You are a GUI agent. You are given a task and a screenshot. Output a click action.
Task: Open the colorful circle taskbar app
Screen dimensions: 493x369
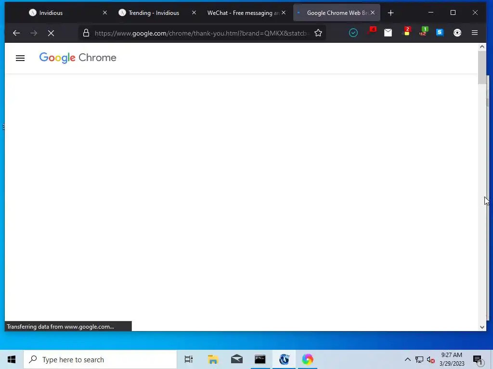(x=308, y=359)
